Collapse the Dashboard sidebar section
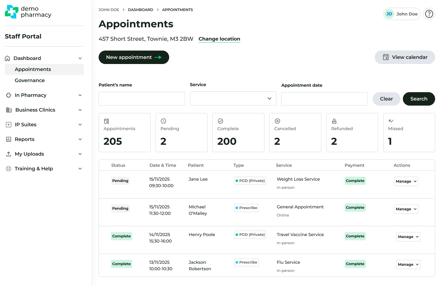 (x=80, y=58)
